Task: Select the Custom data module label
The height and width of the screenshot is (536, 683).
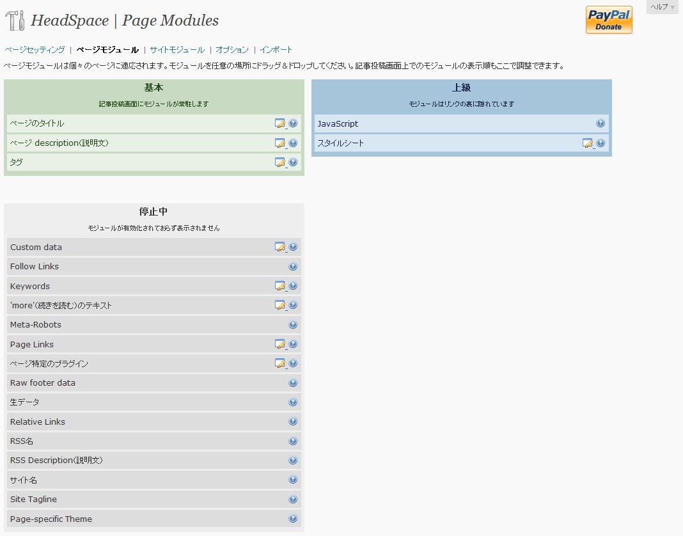Action: pos(36,247)
